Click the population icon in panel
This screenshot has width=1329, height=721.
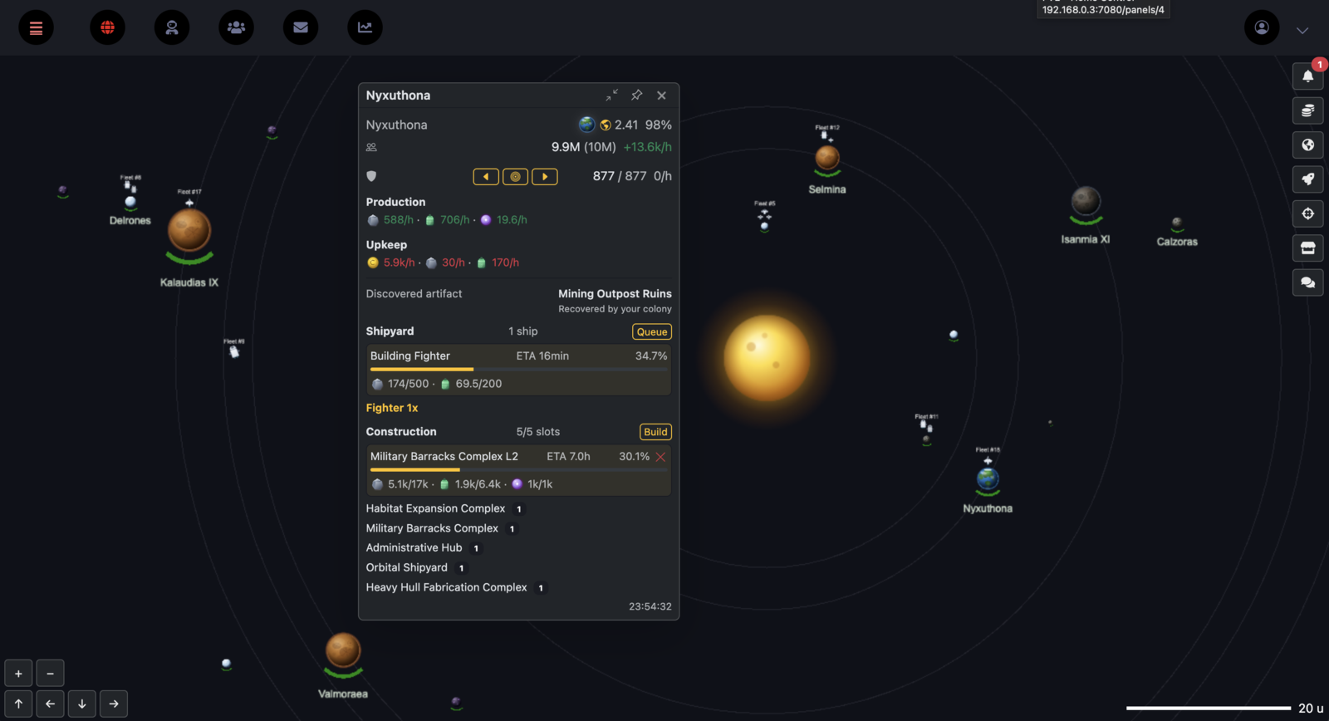click(x=371, y=147)
